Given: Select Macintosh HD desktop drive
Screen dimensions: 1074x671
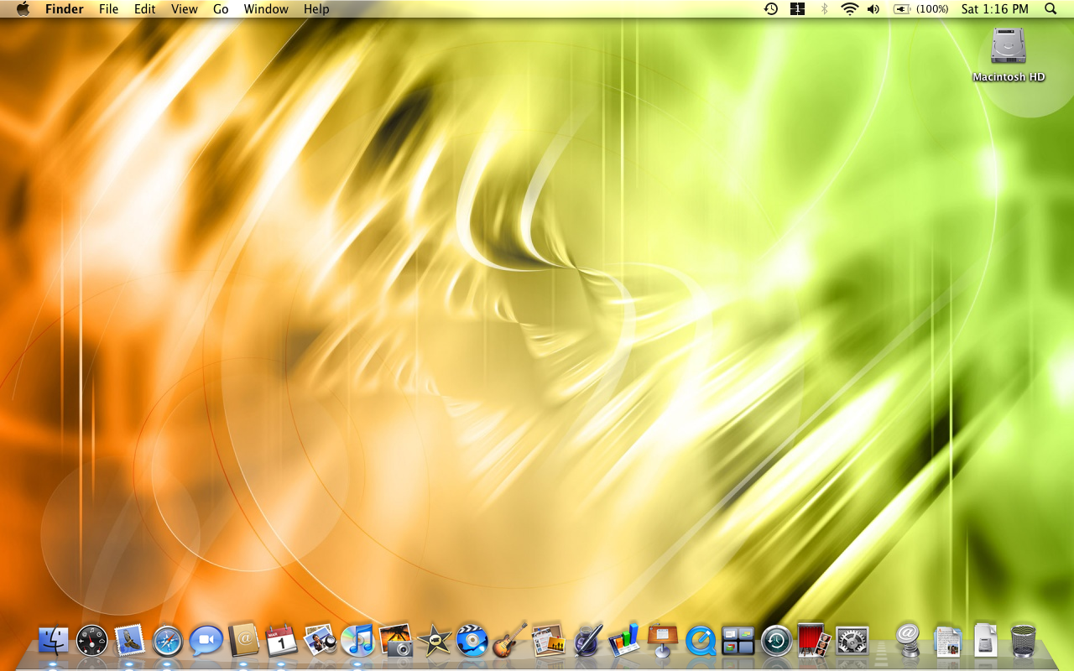Looking at the screenshot, I should click(x=1009, y=55).
